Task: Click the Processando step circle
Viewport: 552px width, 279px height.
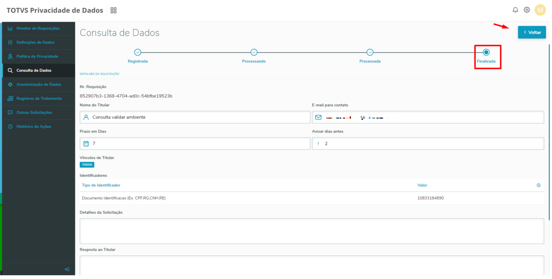Action: tap(254, 52)
